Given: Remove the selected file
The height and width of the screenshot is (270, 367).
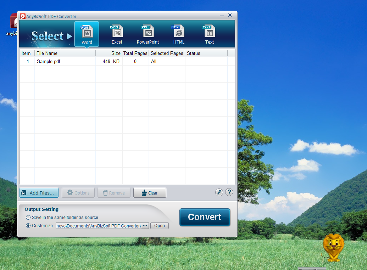Looking at the screenshot, I should click(x=114, y=193).
